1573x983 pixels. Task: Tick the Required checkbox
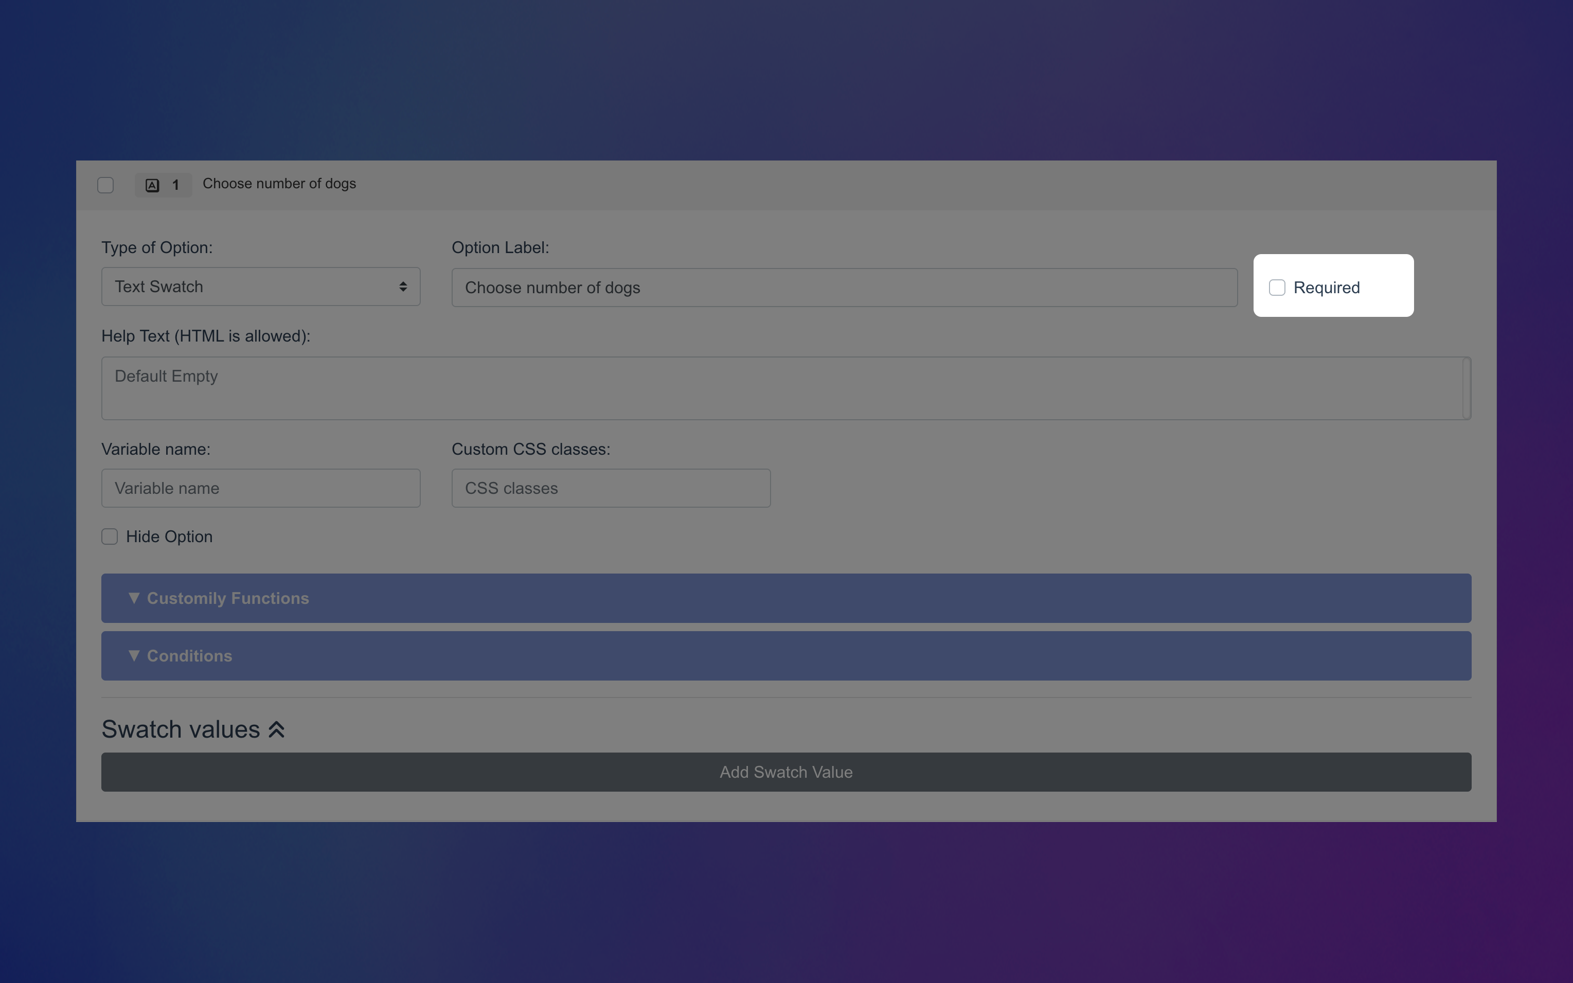[1277, 288]
